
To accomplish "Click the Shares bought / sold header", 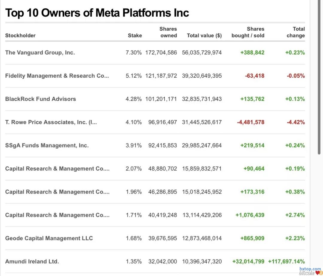I will [248, 32].
